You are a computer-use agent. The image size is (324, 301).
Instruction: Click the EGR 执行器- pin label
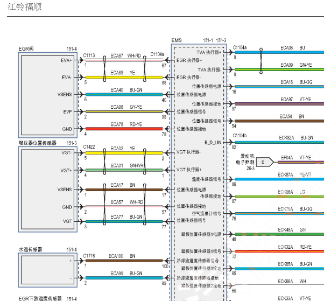click(189, 78)
